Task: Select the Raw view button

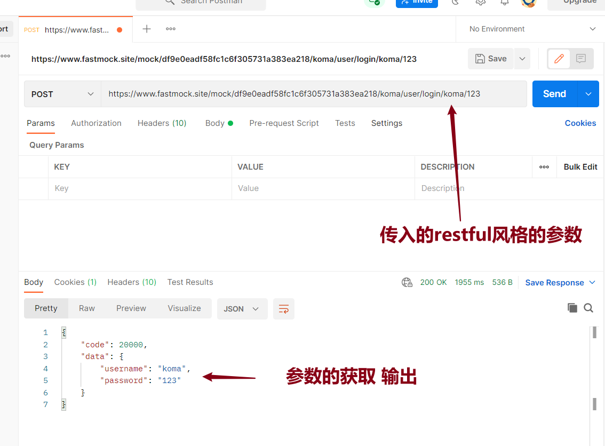Action: (87, 308)
